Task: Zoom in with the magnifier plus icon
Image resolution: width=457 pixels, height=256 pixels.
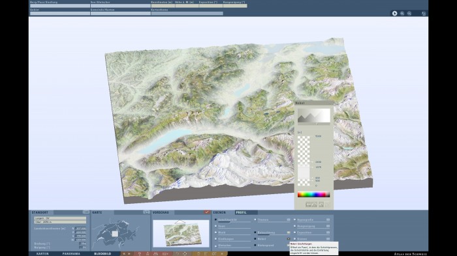Action: 402,14
